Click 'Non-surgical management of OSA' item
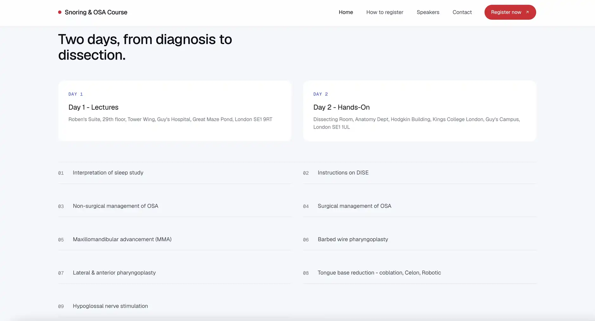 click(175, 206)
